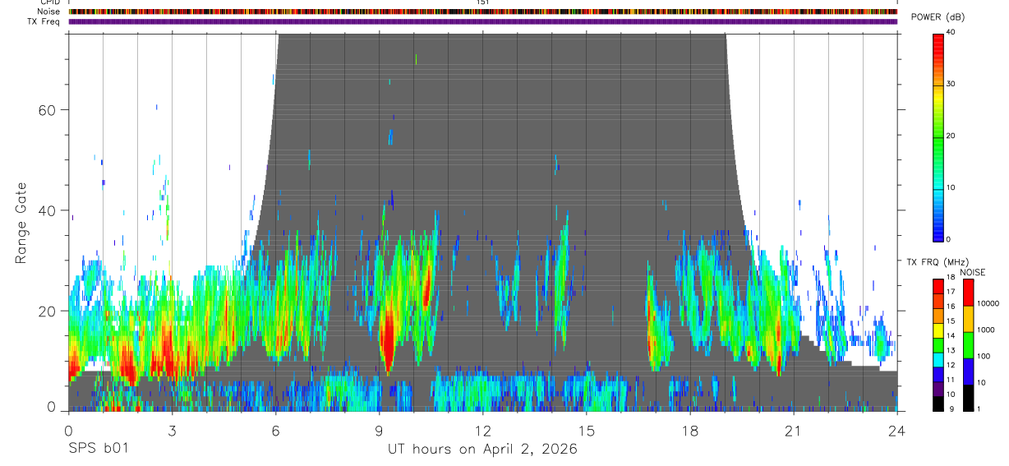Click the '60' tick on the Range Gate axis
The image size is (1009, 466).
point(48,110)
